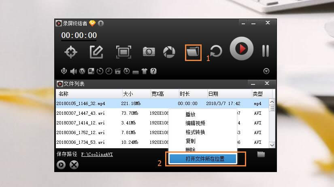The image size is (334, 187).
Task: Open the keyboard hotkeys icon
Action: click(136, 72)
